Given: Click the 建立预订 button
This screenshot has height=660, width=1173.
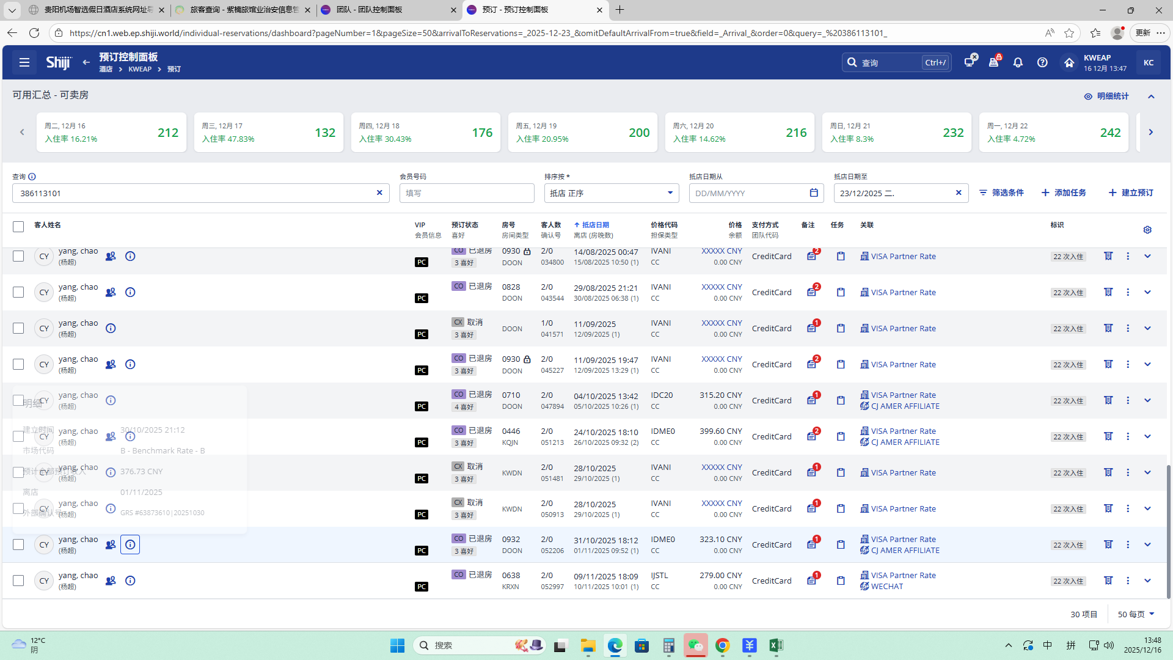Looking at the screenshot, I should tap(1131, 193).
